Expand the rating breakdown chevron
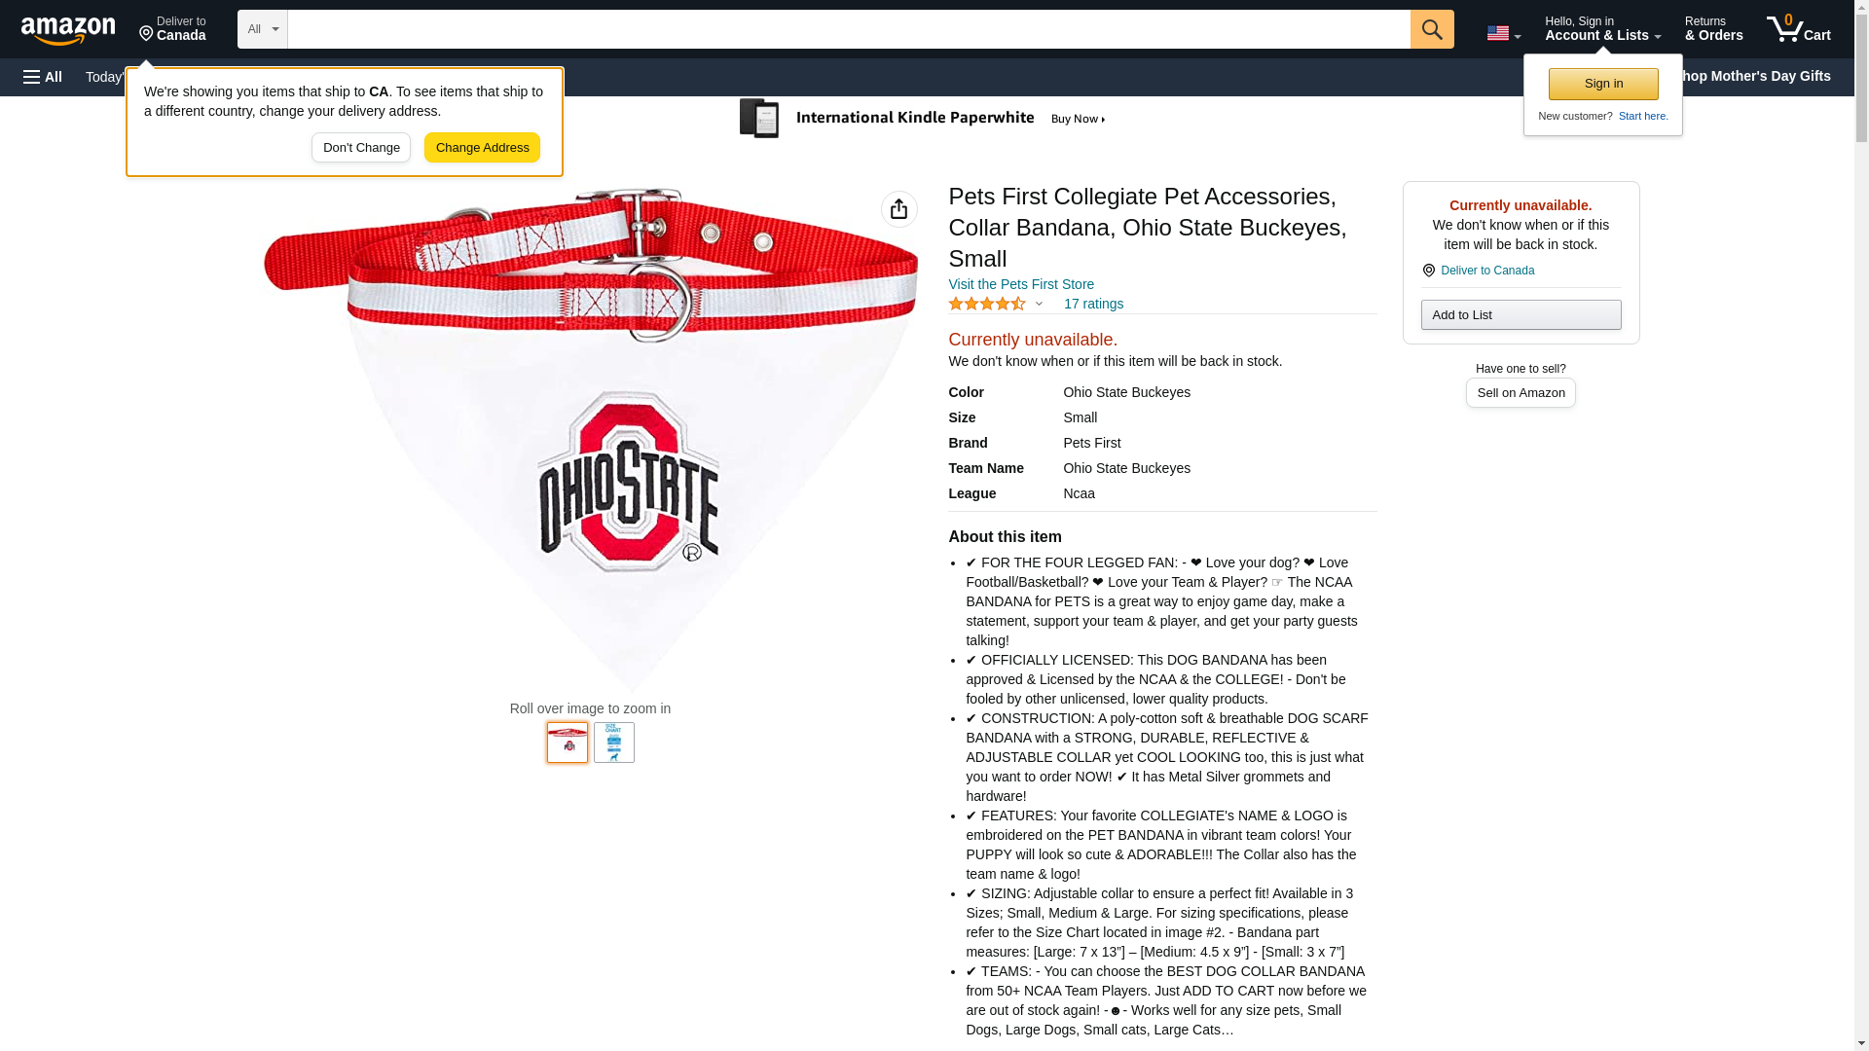Image resolution: width=1869 pixels, height=1051 pixels. [x=1039, y=304]
